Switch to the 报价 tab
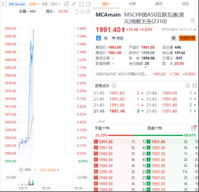This screenshot has width=199, height=192. point(106,4)
